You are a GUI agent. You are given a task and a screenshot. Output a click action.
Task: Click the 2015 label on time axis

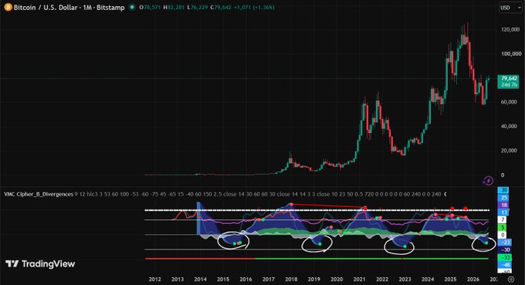tap(223, 279)
